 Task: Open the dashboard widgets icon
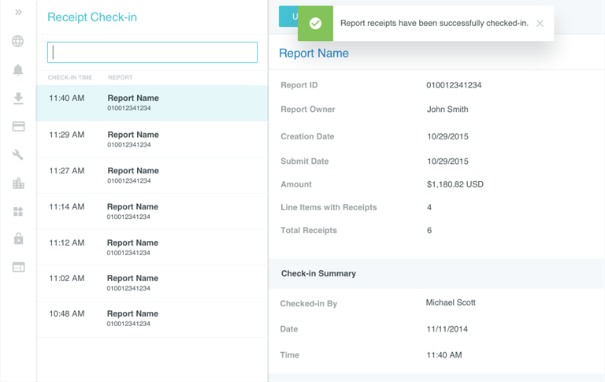[x=18, y=211]
